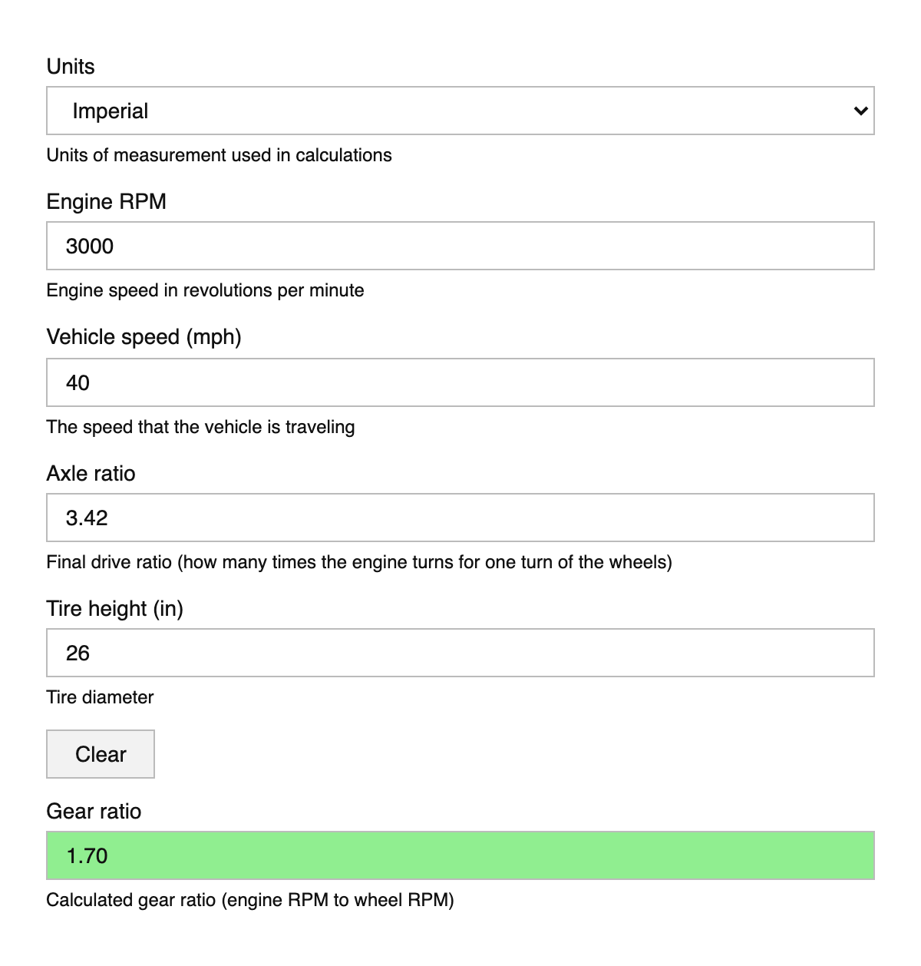The width and height of the screenshot is (921, 966).
Task: Click the Tire height (in) label
Action: pos(114,609)
